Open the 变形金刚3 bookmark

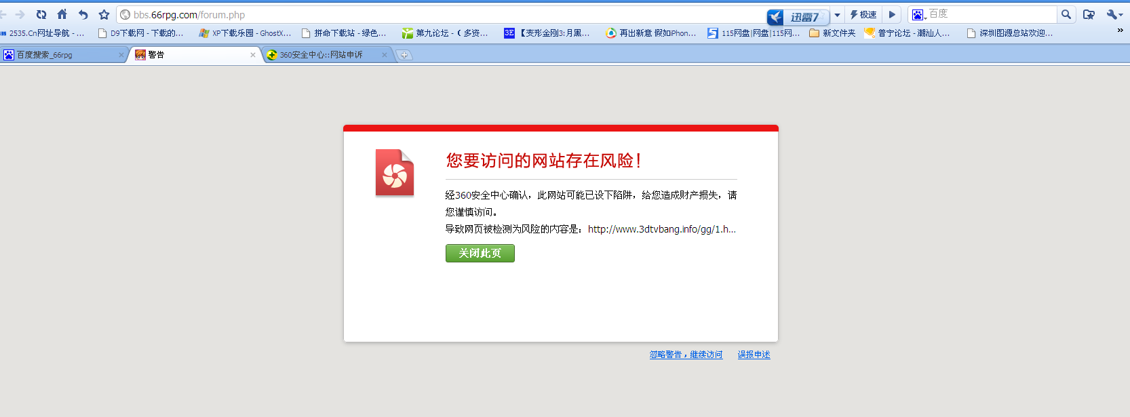coord(547,33)
